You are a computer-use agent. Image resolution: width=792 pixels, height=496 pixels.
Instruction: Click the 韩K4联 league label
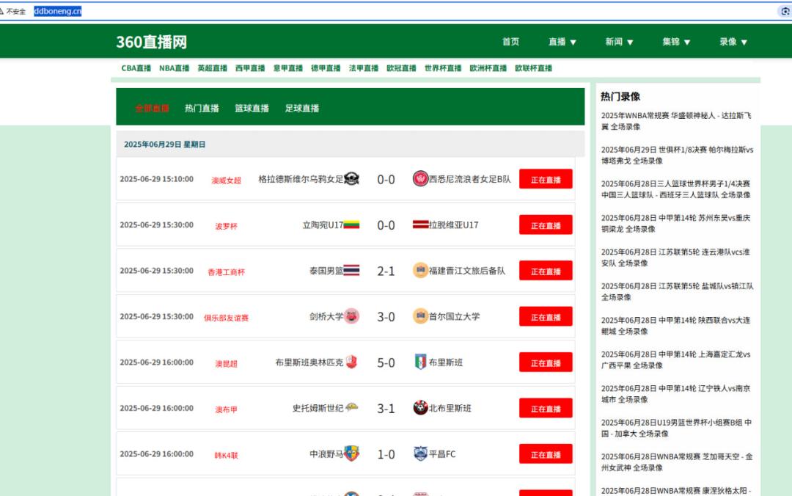(227, 456)
